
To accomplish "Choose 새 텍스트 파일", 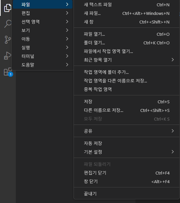I will 127,5.
